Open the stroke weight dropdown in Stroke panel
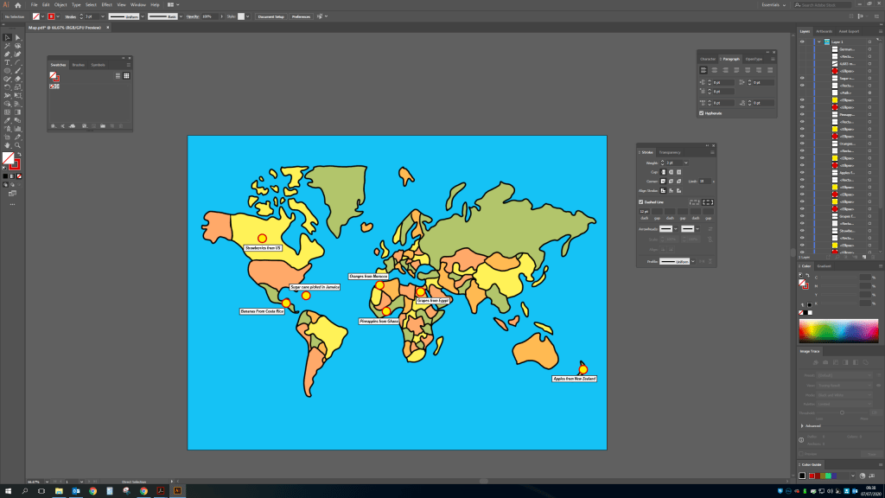Viewport: 885px width, 498px height. coord(685,163)
